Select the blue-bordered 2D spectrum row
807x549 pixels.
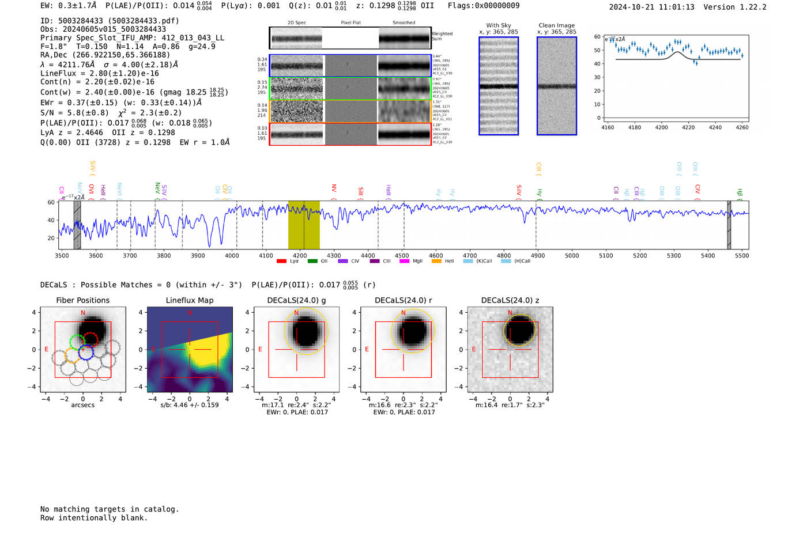coord(350,66)
